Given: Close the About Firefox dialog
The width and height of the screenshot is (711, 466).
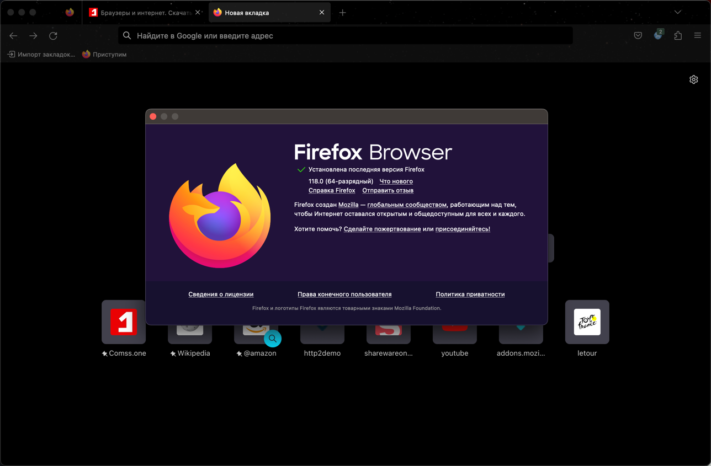Looking at the screenshot, I should pyautogui.click(x=153, y=116).
